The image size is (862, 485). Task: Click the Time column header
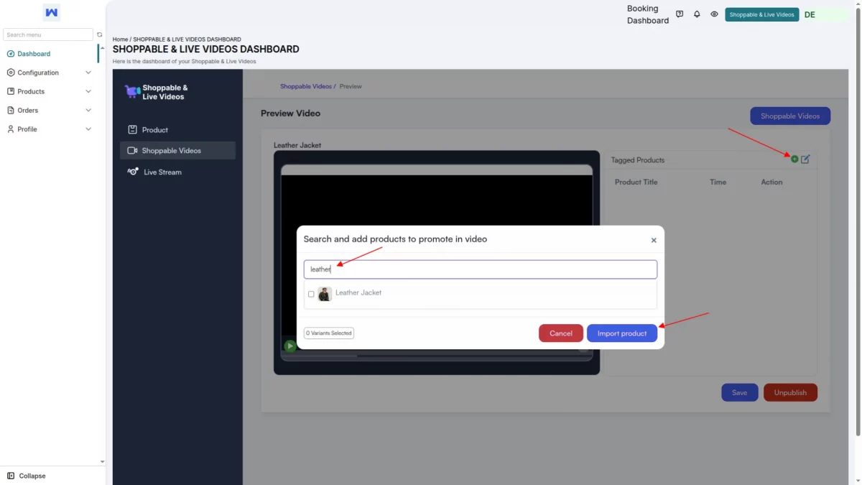(718, 182)
